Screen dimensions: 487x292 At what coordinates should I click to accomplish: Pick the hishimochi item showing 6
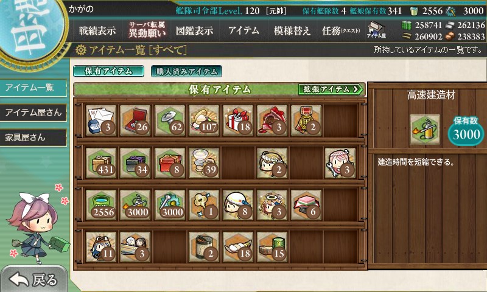click(x=306, y=205)
